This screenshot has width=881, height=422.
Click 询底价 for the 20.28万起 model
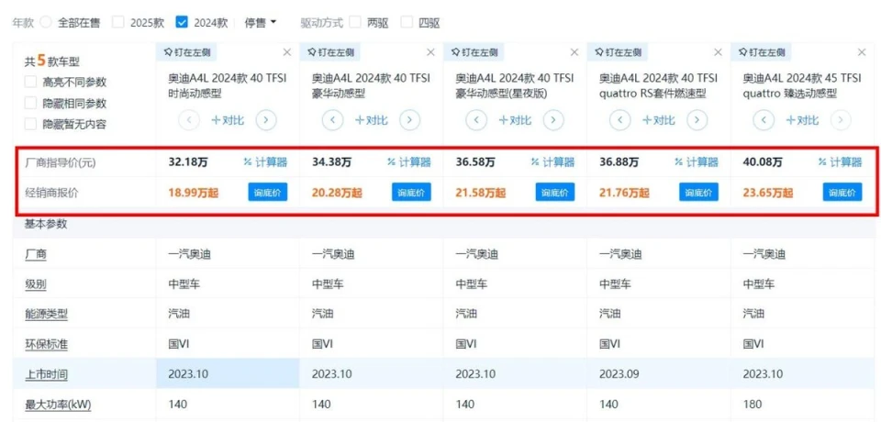(x=412, y=193)
